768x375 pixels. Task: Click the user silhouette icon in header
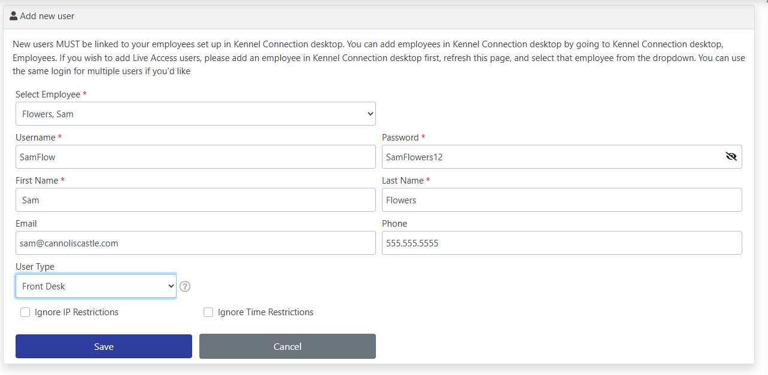click(14, 16)
